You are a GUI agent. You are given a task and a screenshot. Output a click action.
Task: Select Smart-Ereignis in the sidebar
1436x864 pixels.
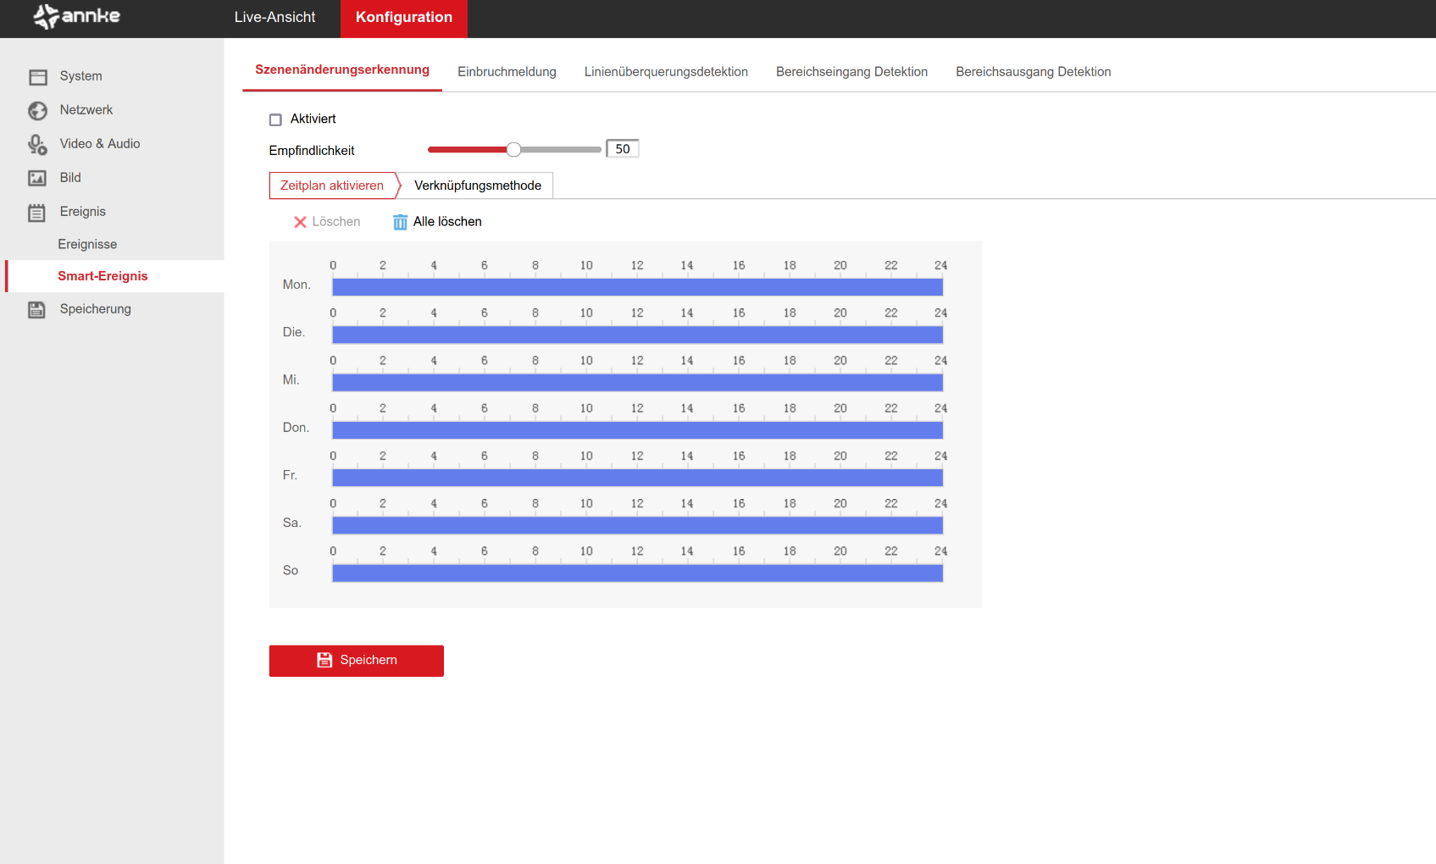pyautogui.click(x=103, y=276)
